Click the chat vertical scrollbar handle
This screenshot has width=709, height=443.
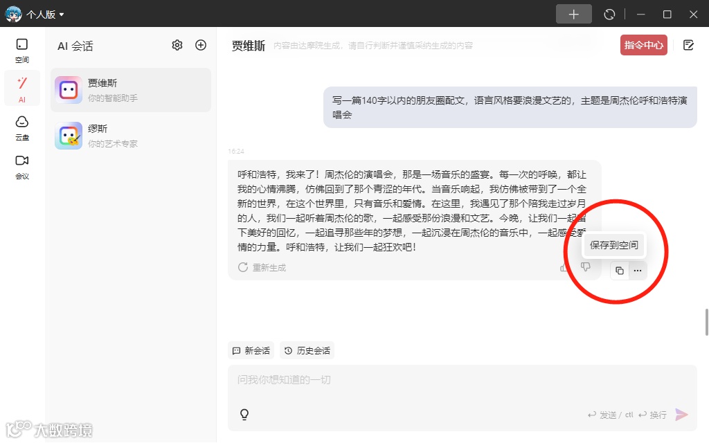(x=707, y=322)
